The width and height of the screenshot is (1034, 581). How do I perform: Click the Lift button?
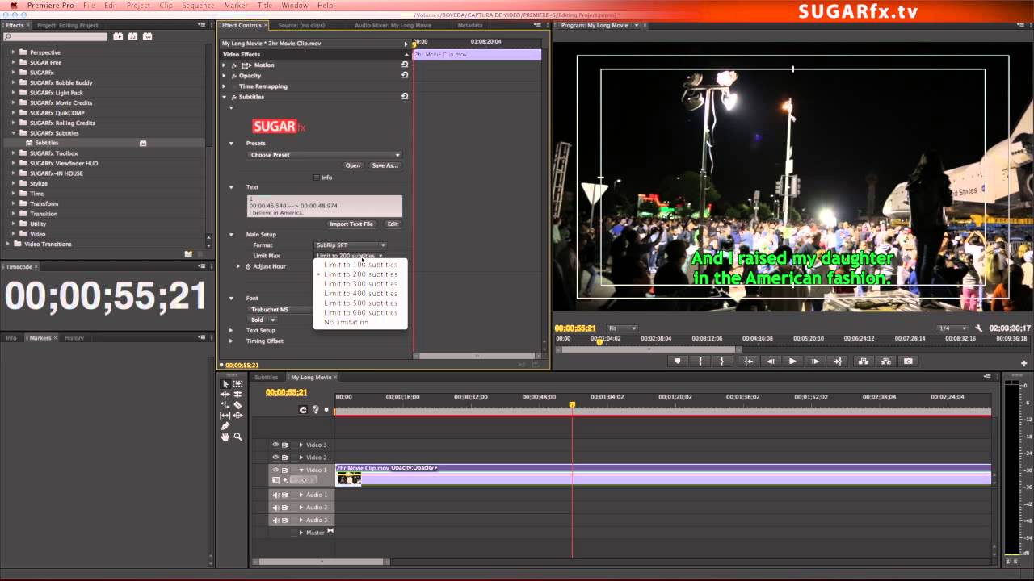click(x=864, y=362)
